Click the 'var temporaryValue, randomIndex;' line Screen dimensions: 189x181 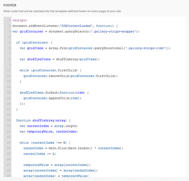(49, 131)
